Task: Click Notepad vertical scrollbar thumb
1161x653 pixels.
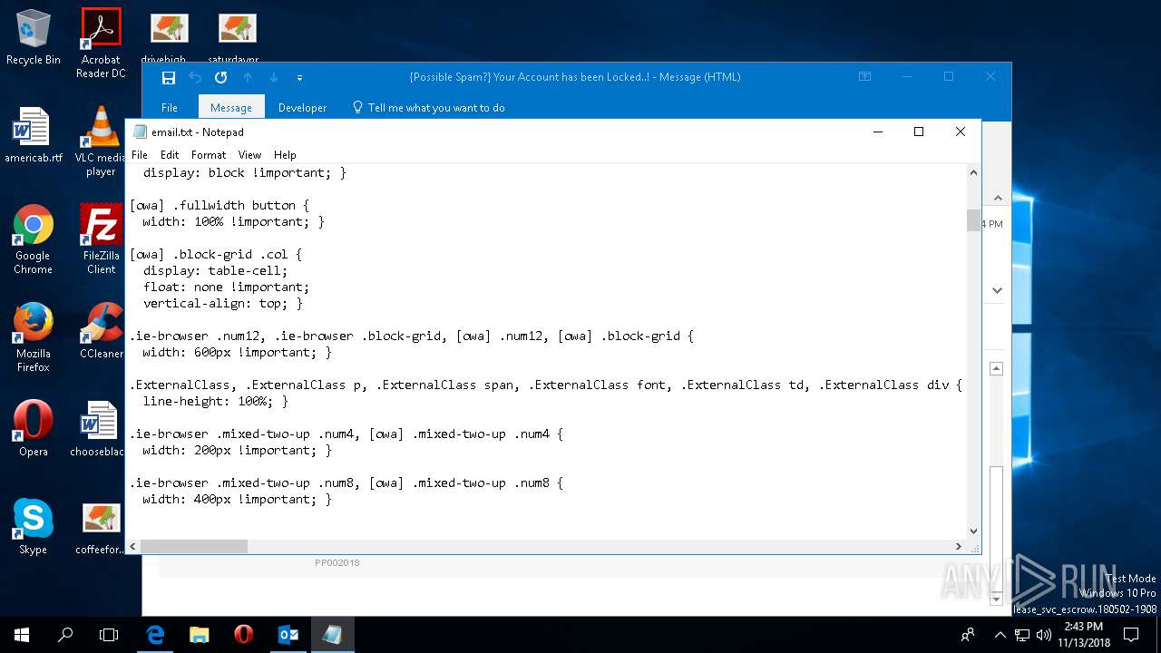Action: coord(973,220)
